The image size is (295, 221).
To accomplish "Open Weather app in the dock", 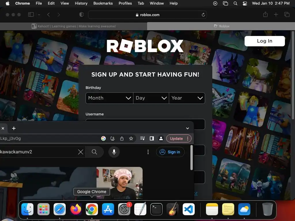I will [244, 209].
